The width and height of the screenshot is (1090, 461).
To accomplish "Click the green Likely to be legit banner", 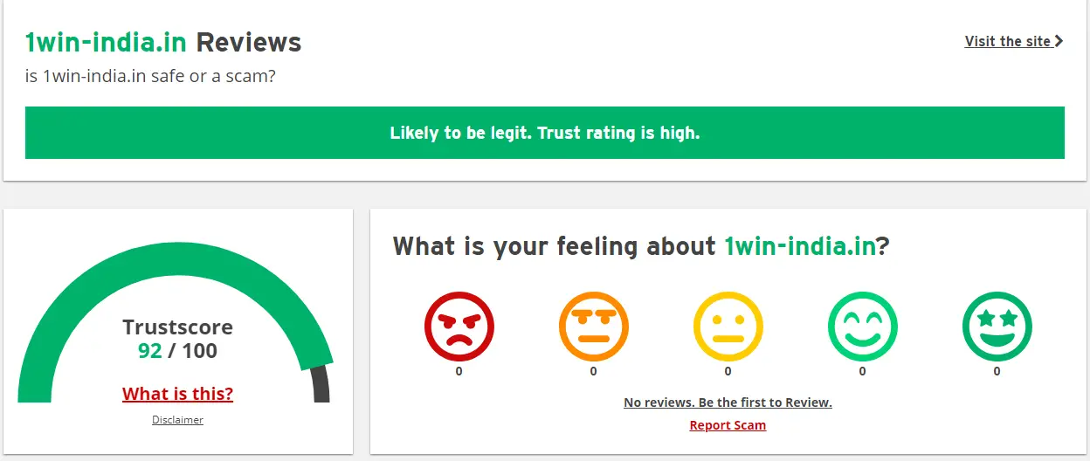I will 545,133.
